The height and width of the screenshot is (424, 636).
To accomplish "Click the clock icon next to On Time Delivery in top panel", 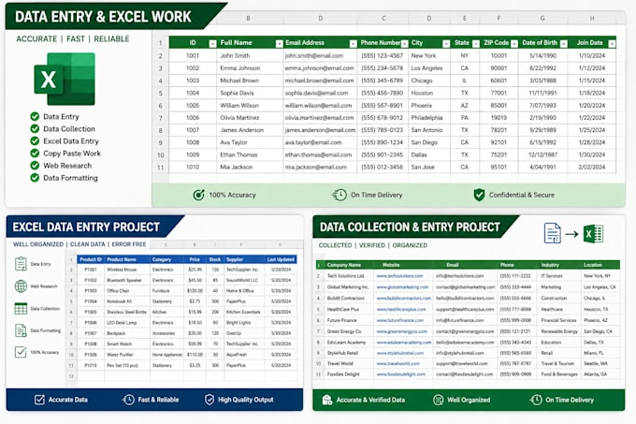I will click(x=340, y=195).
